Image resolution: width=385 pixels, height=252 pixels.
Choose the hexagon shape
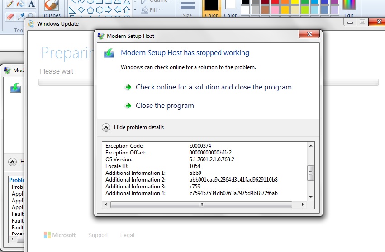point(100,10)
